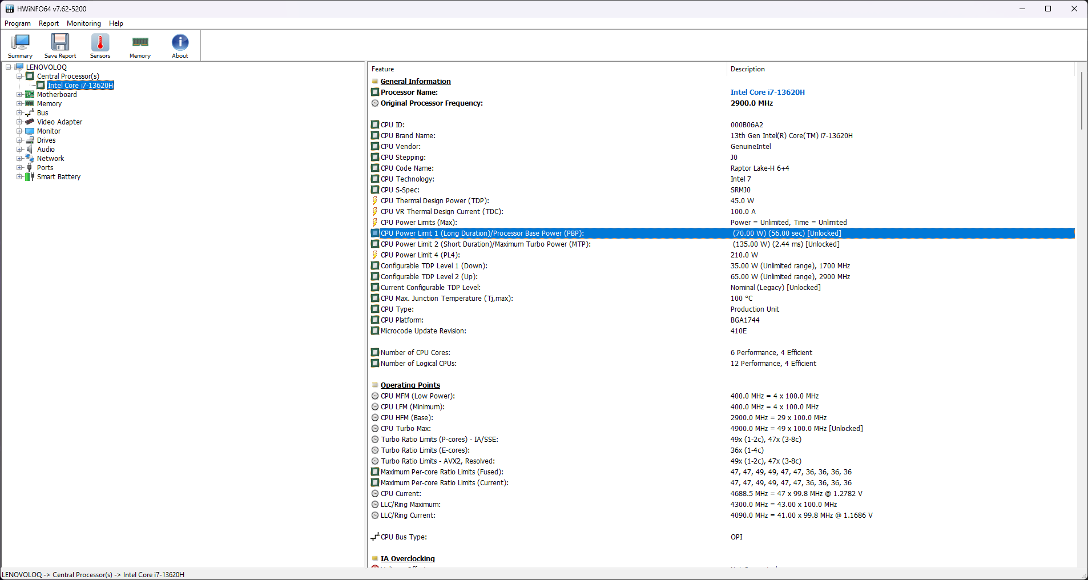Screen dimensions: 1088x580
Task: Collapse the Central Processor(s) node
Action: (x=19, y=76)
